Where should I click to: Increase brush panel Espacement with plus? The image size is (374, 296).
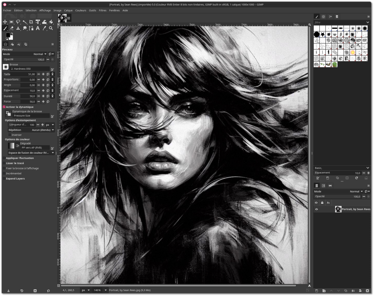pyautogui.click(x=368, y=173)
